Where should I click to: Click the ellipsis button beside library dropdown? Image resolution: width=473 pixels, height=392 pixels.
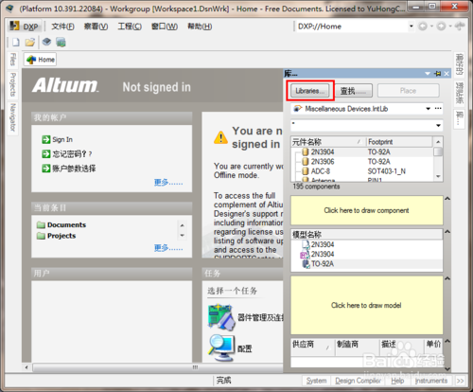pos(438,109)
